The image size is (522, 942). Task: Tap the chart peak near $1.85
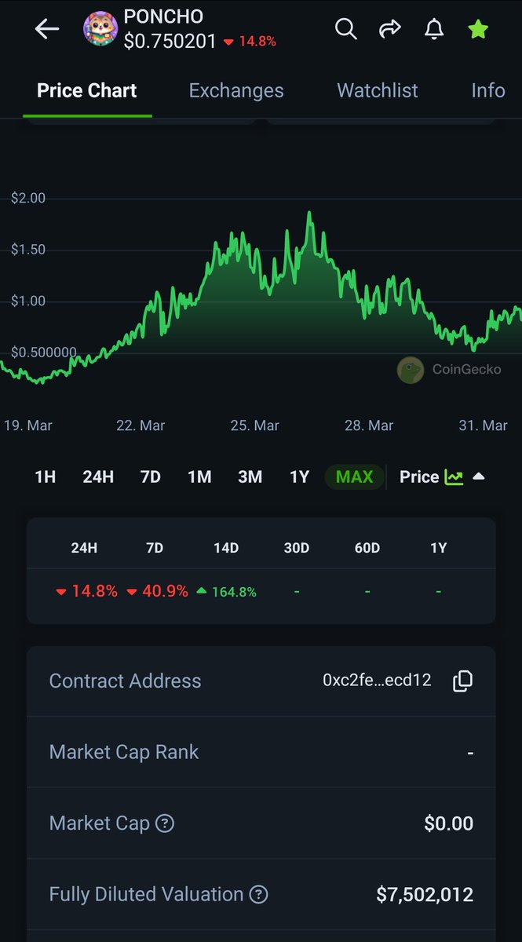click(x=310, y=213)
